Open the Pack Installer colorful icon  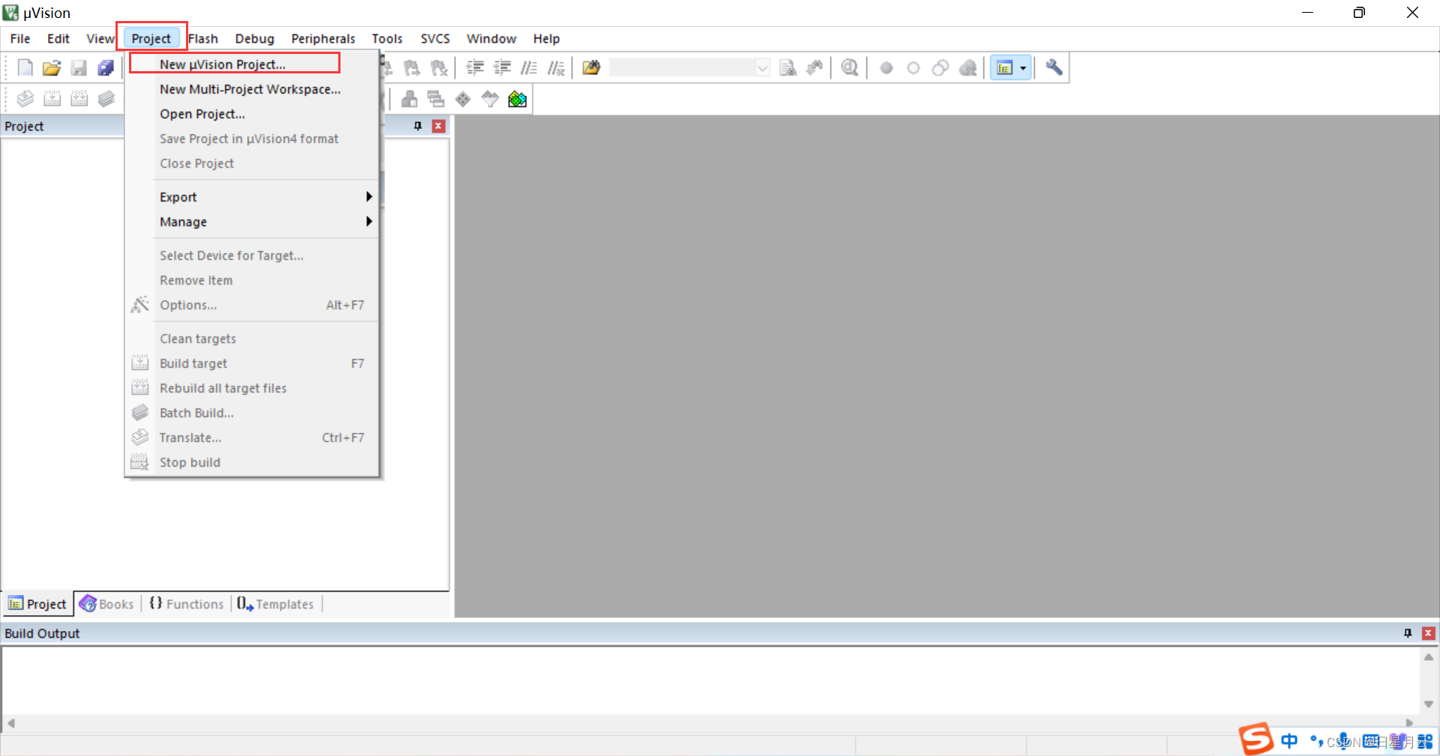(517, 99)
